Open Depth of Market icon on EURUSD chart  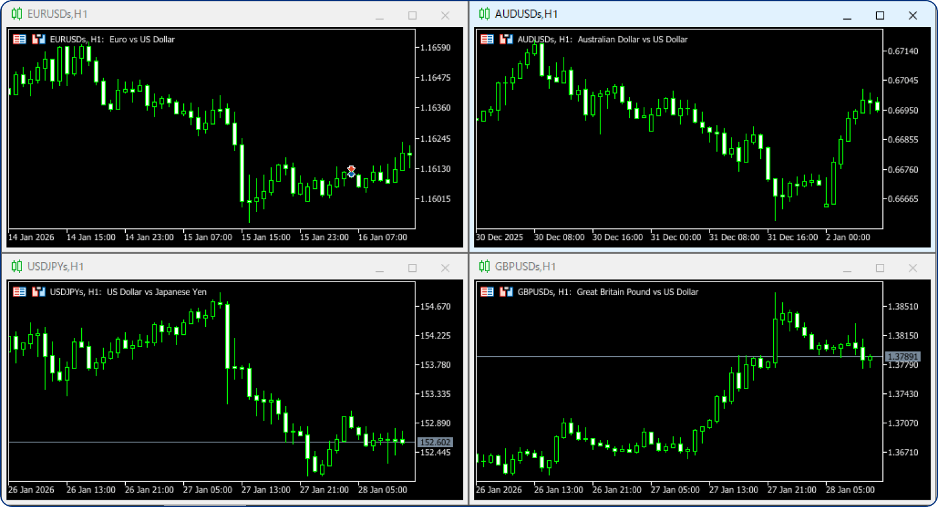(38, 39)
